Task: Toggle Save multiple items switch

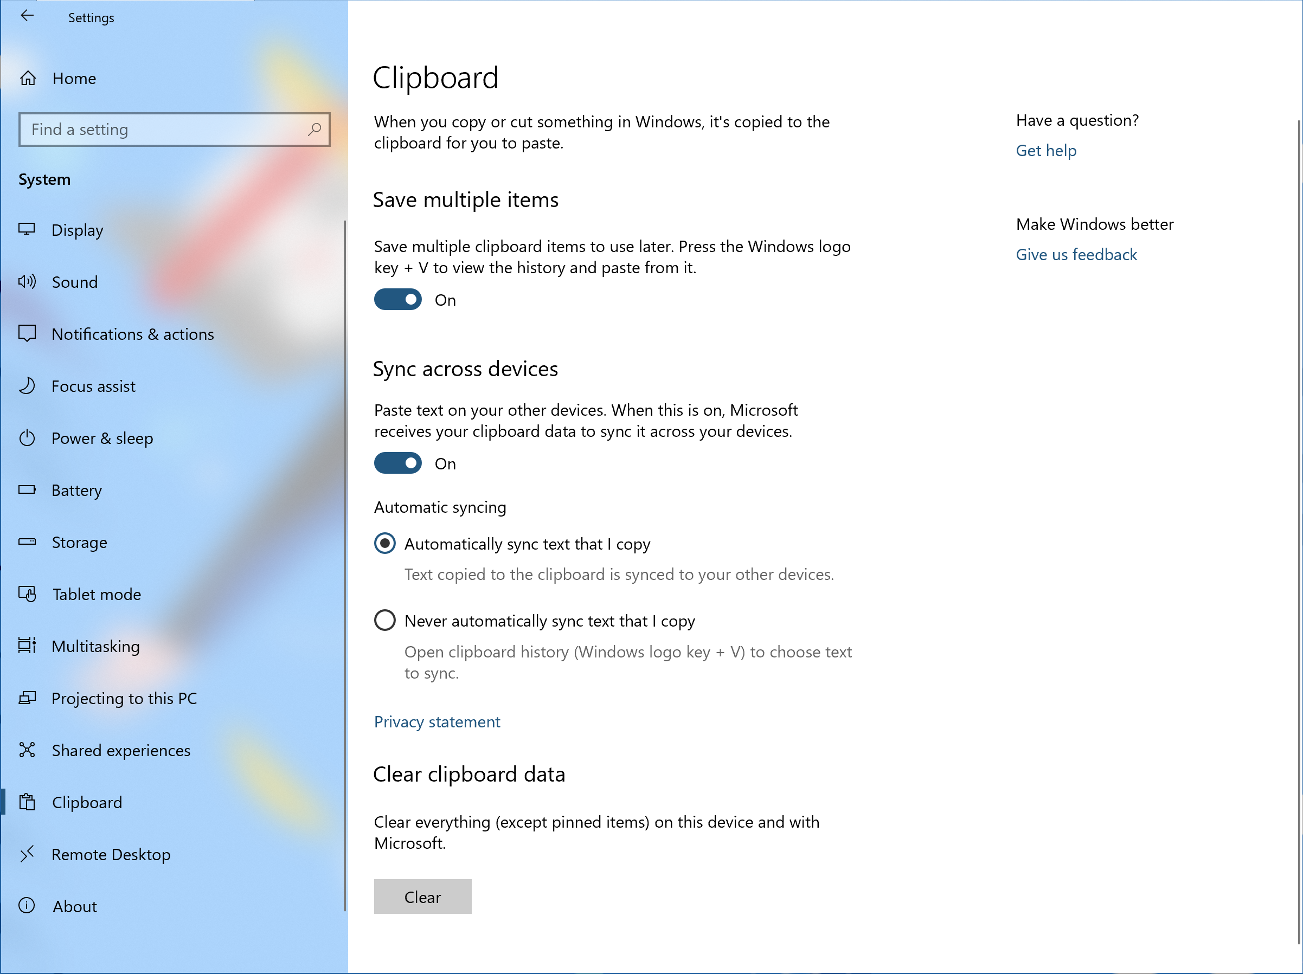Action: (x=398, y=300)
